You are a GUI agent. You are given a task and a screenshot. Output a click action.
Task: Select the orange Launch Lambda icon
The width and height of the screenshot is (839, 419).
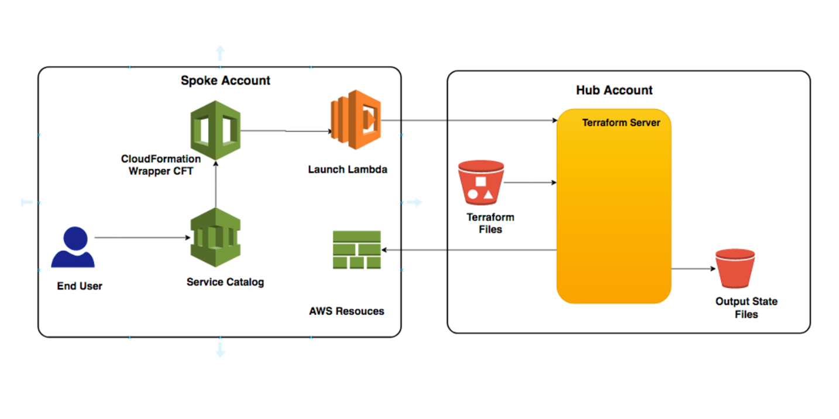(x=356, y=120)
